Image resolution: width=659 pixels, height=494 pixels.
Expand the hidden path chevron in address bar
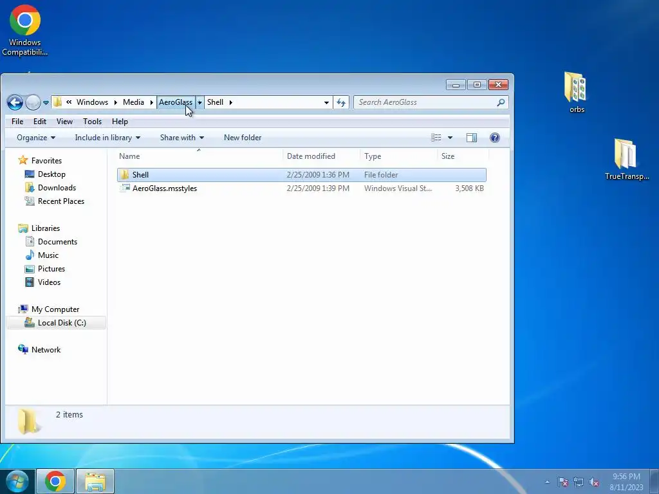pyautogui.click(x=69, y=102)
